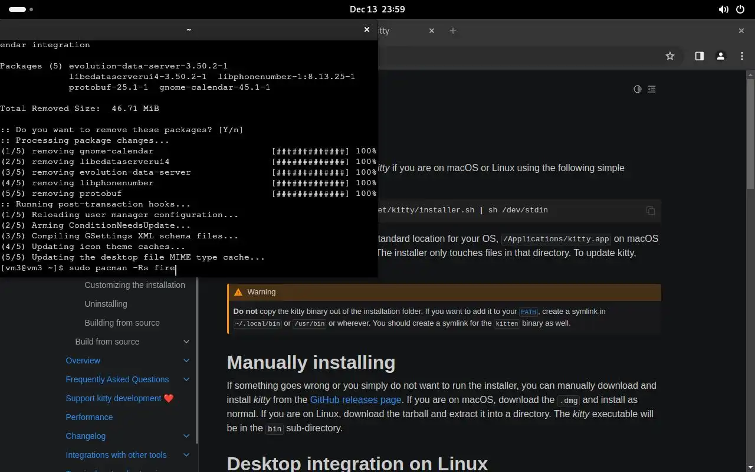Go to Customizing the installation
The width and height of the screenshot is (755, 472).
tap(134, 285)
